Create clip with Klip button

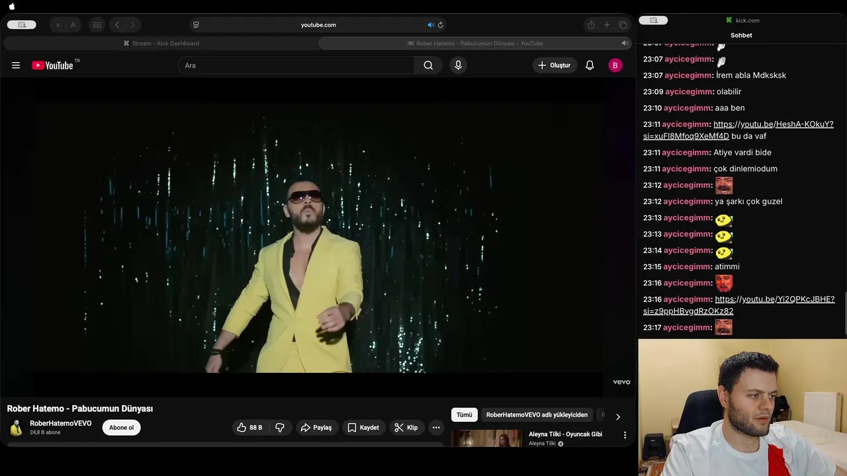click(x=406, y=428)
